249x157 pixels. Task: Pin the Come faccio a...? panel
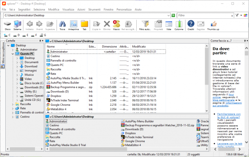(245, 41)
